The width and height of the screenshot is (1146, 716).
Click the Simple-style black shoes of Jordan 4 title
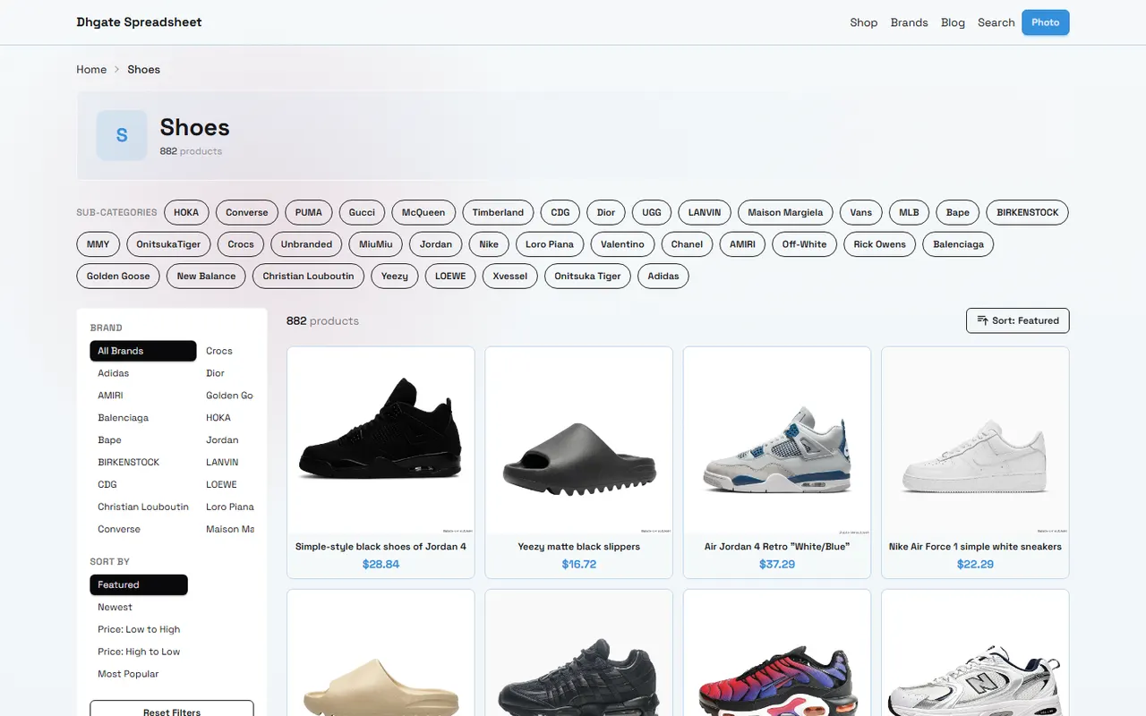381,546
